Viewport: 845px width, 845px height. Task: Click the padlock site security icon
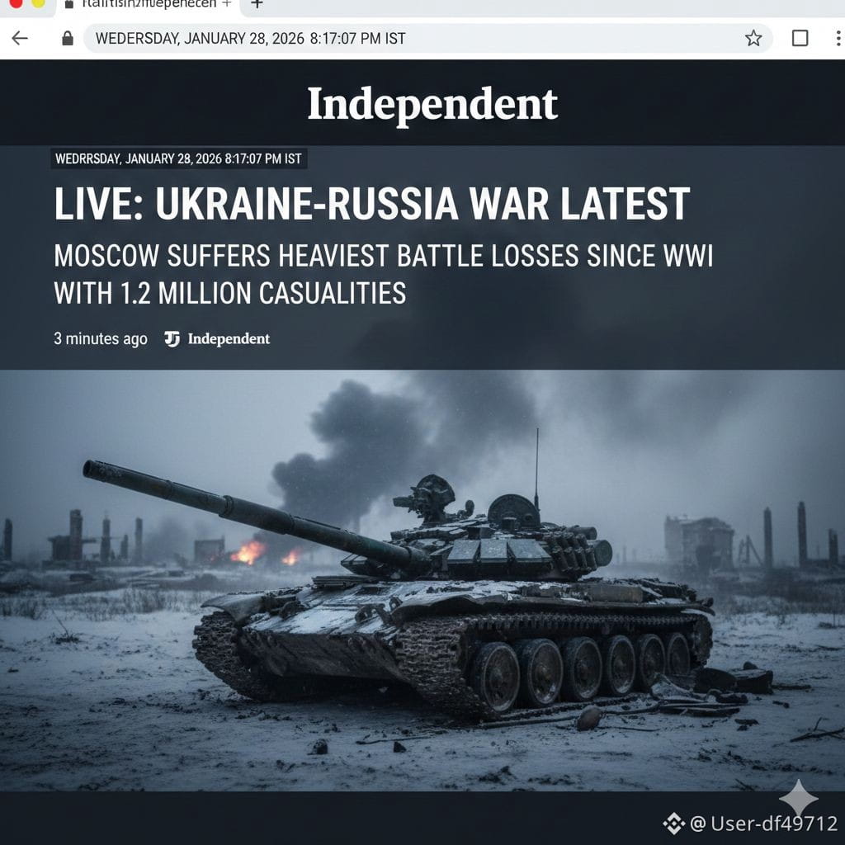(68, 38)
